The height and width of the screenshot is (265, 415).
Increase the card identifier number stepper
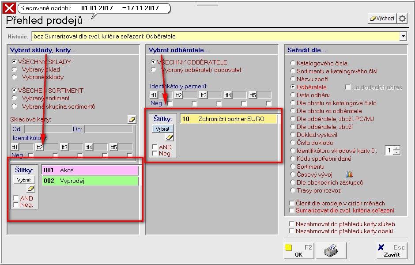point(396,148)
